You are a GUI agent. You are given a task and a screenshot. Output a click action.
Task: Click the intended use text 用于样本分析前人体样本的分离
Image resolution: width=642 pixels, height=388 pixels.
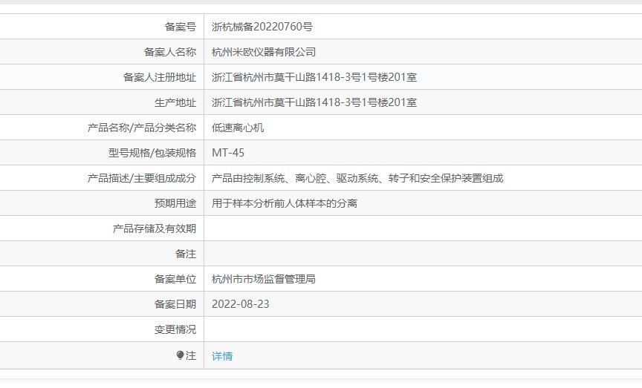(285, 203)
